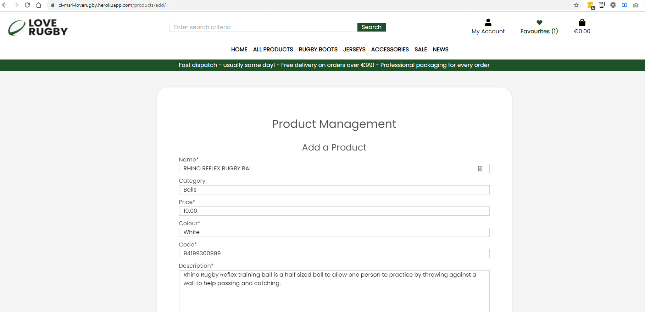Screen dimensions: 645x312
Task: Click the Price field showing 10.00
Action: (334, 211)
